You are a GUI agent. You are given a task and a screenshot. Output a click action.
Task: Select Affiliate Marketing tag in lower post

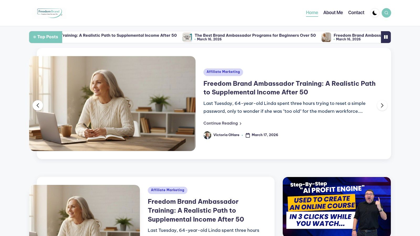coord(167,190)
